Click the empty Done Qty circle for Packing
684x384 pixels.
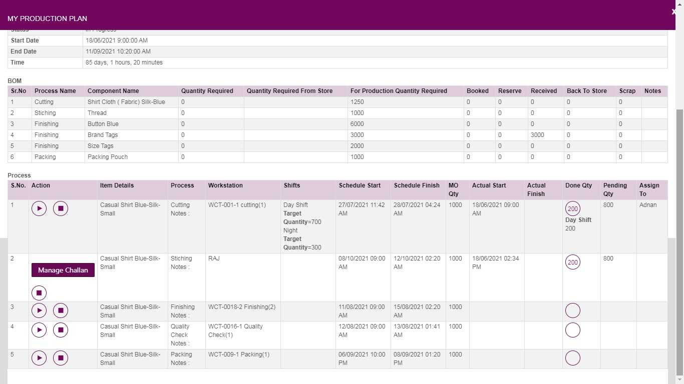point(572,358)
